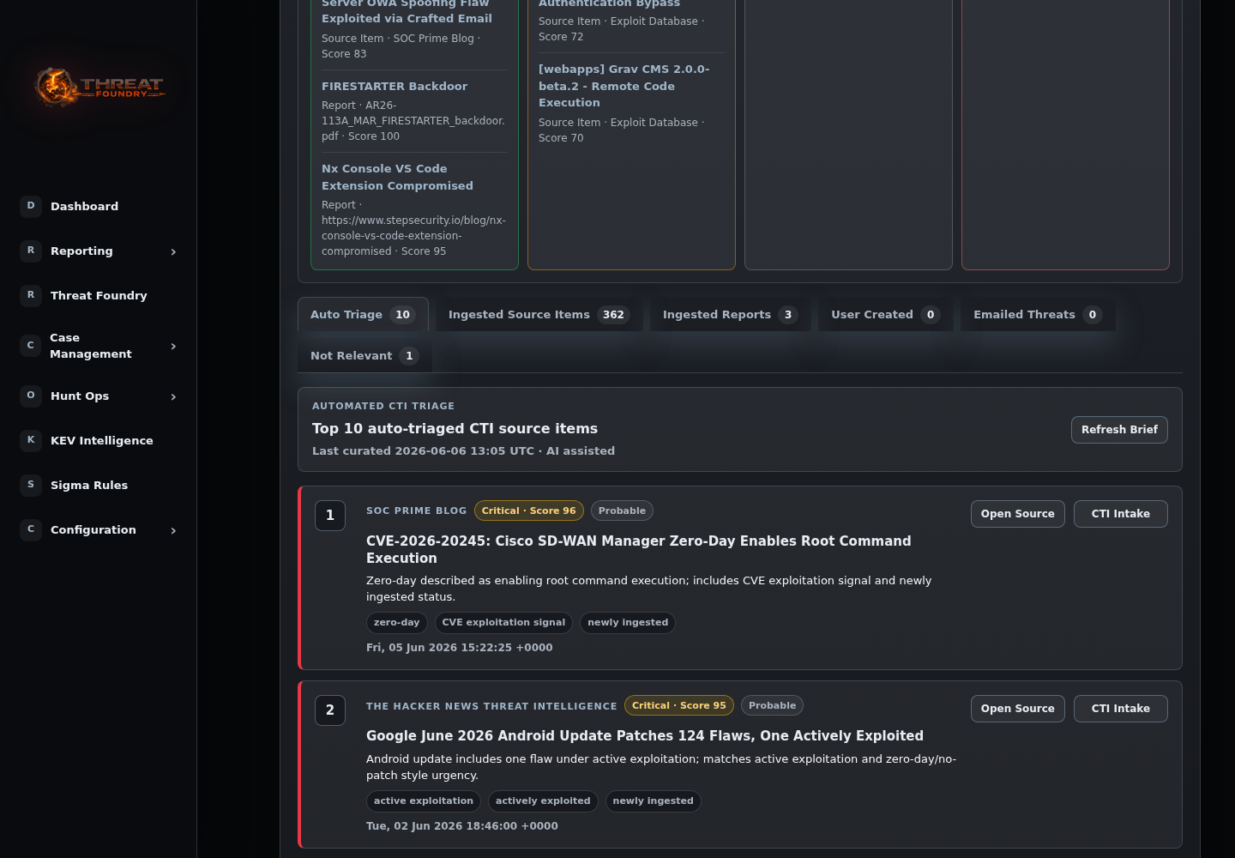Click the Refresh Brief button
The width and height of the screenshot is (1235, 858).
tap(1119, 430)
